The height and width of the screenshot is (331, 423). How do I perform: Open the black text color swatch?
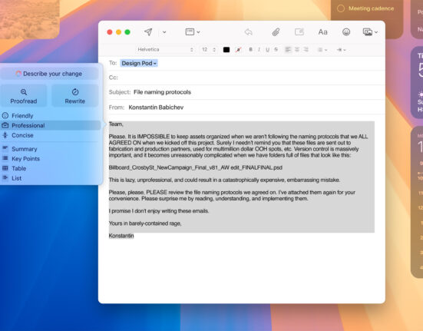(x=226, y=50)
